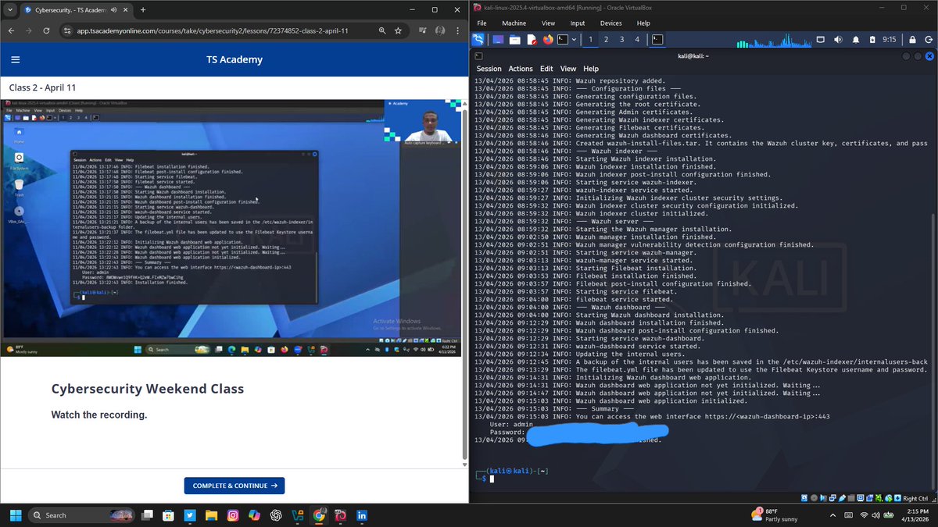
Task: Click COMPLETE & CONTINUE button
Action: tap(234, 486)
